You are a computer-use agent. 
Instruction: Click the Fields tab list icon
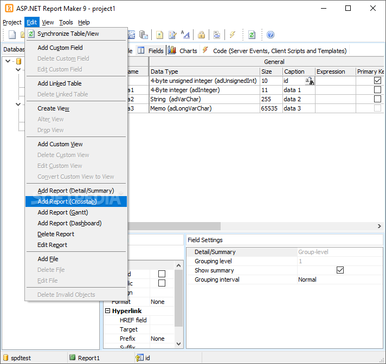(x=141, y=51)
